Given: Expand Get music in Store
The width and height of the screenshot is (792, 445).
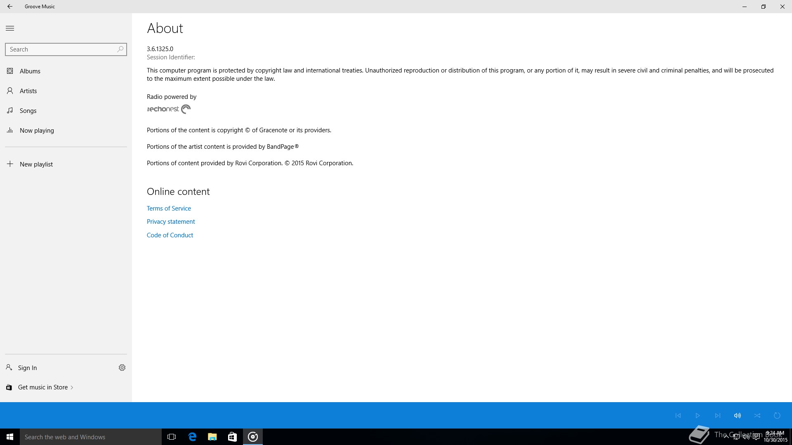Looking at the screenshot, I should (x=43, y=387).
